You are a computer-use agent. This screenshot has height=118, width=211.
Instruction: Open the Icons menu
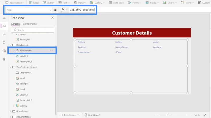(x=187, y=3)
